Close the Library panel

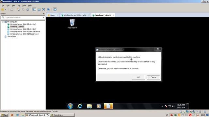click(x=44, y=14)
